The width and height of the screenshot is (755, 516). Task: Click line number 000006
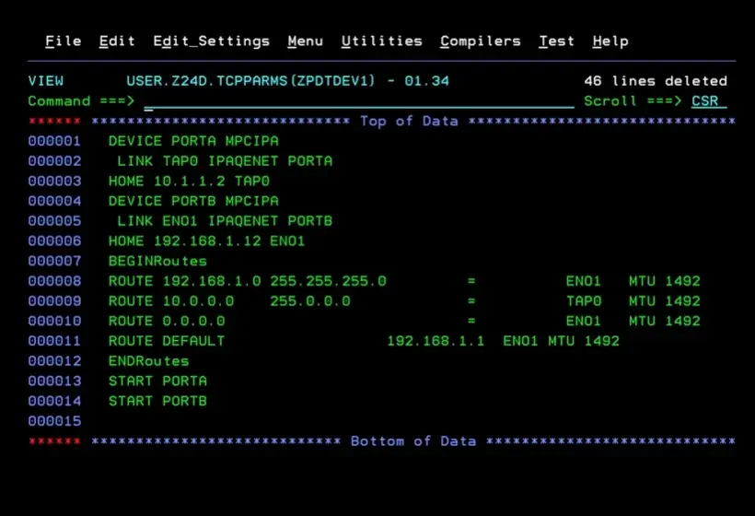[54, 240]
